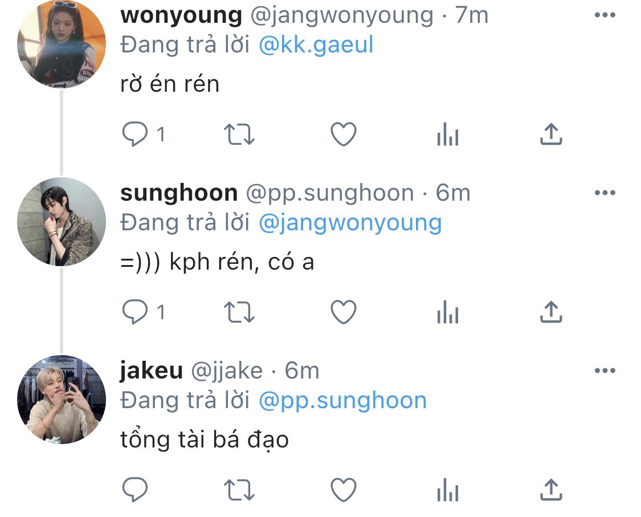Reply to jakeu's tweet
The image size is (641, 517).
(135, 489)
